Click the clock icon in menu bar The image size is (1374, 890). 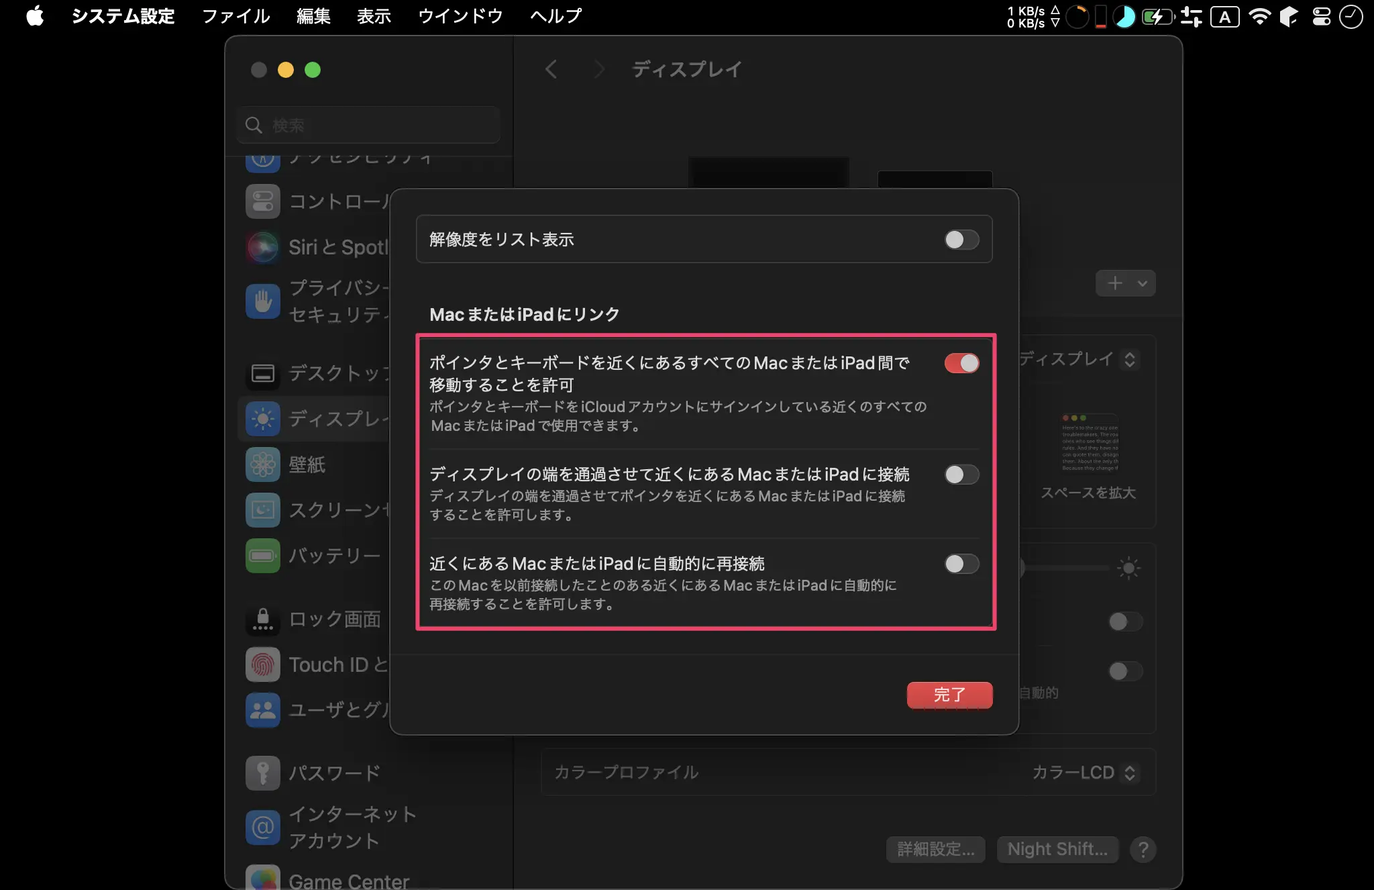tap(1351, 16)
